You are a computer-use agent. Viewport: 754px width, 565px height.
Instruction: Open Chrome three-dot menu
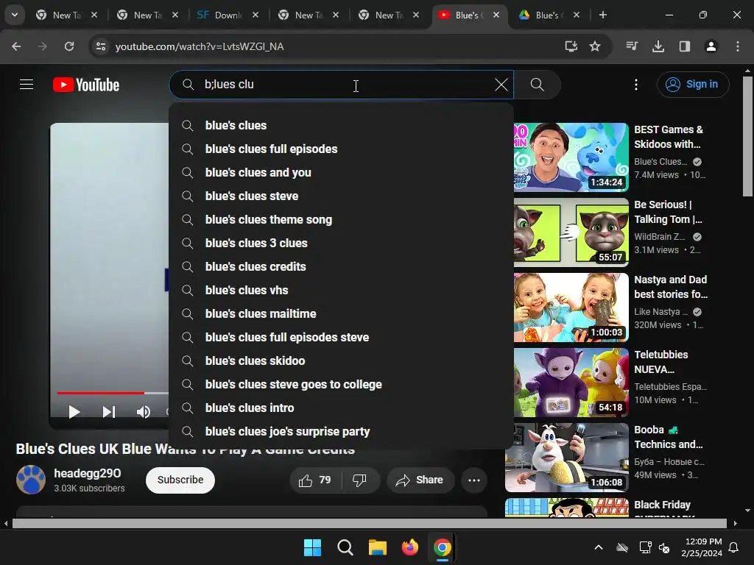[x=738, y=46]
